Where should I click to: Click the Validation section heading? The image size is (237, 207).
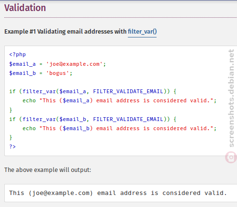25,8
